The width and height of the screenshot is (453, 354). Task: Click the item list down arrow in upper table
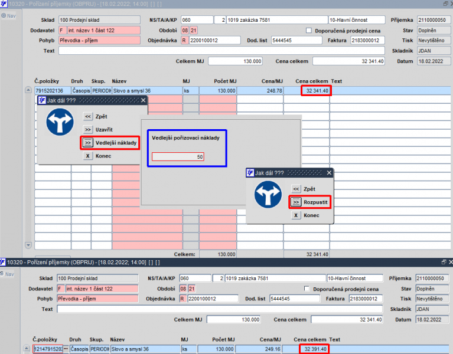[28, 245]
